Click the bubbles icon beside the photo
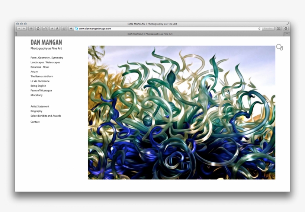Screen dimensions: 305x212 coord(279,47)
